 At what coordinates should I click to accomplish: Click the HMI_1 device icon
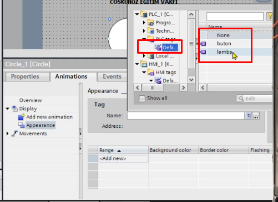click(144, 64)
